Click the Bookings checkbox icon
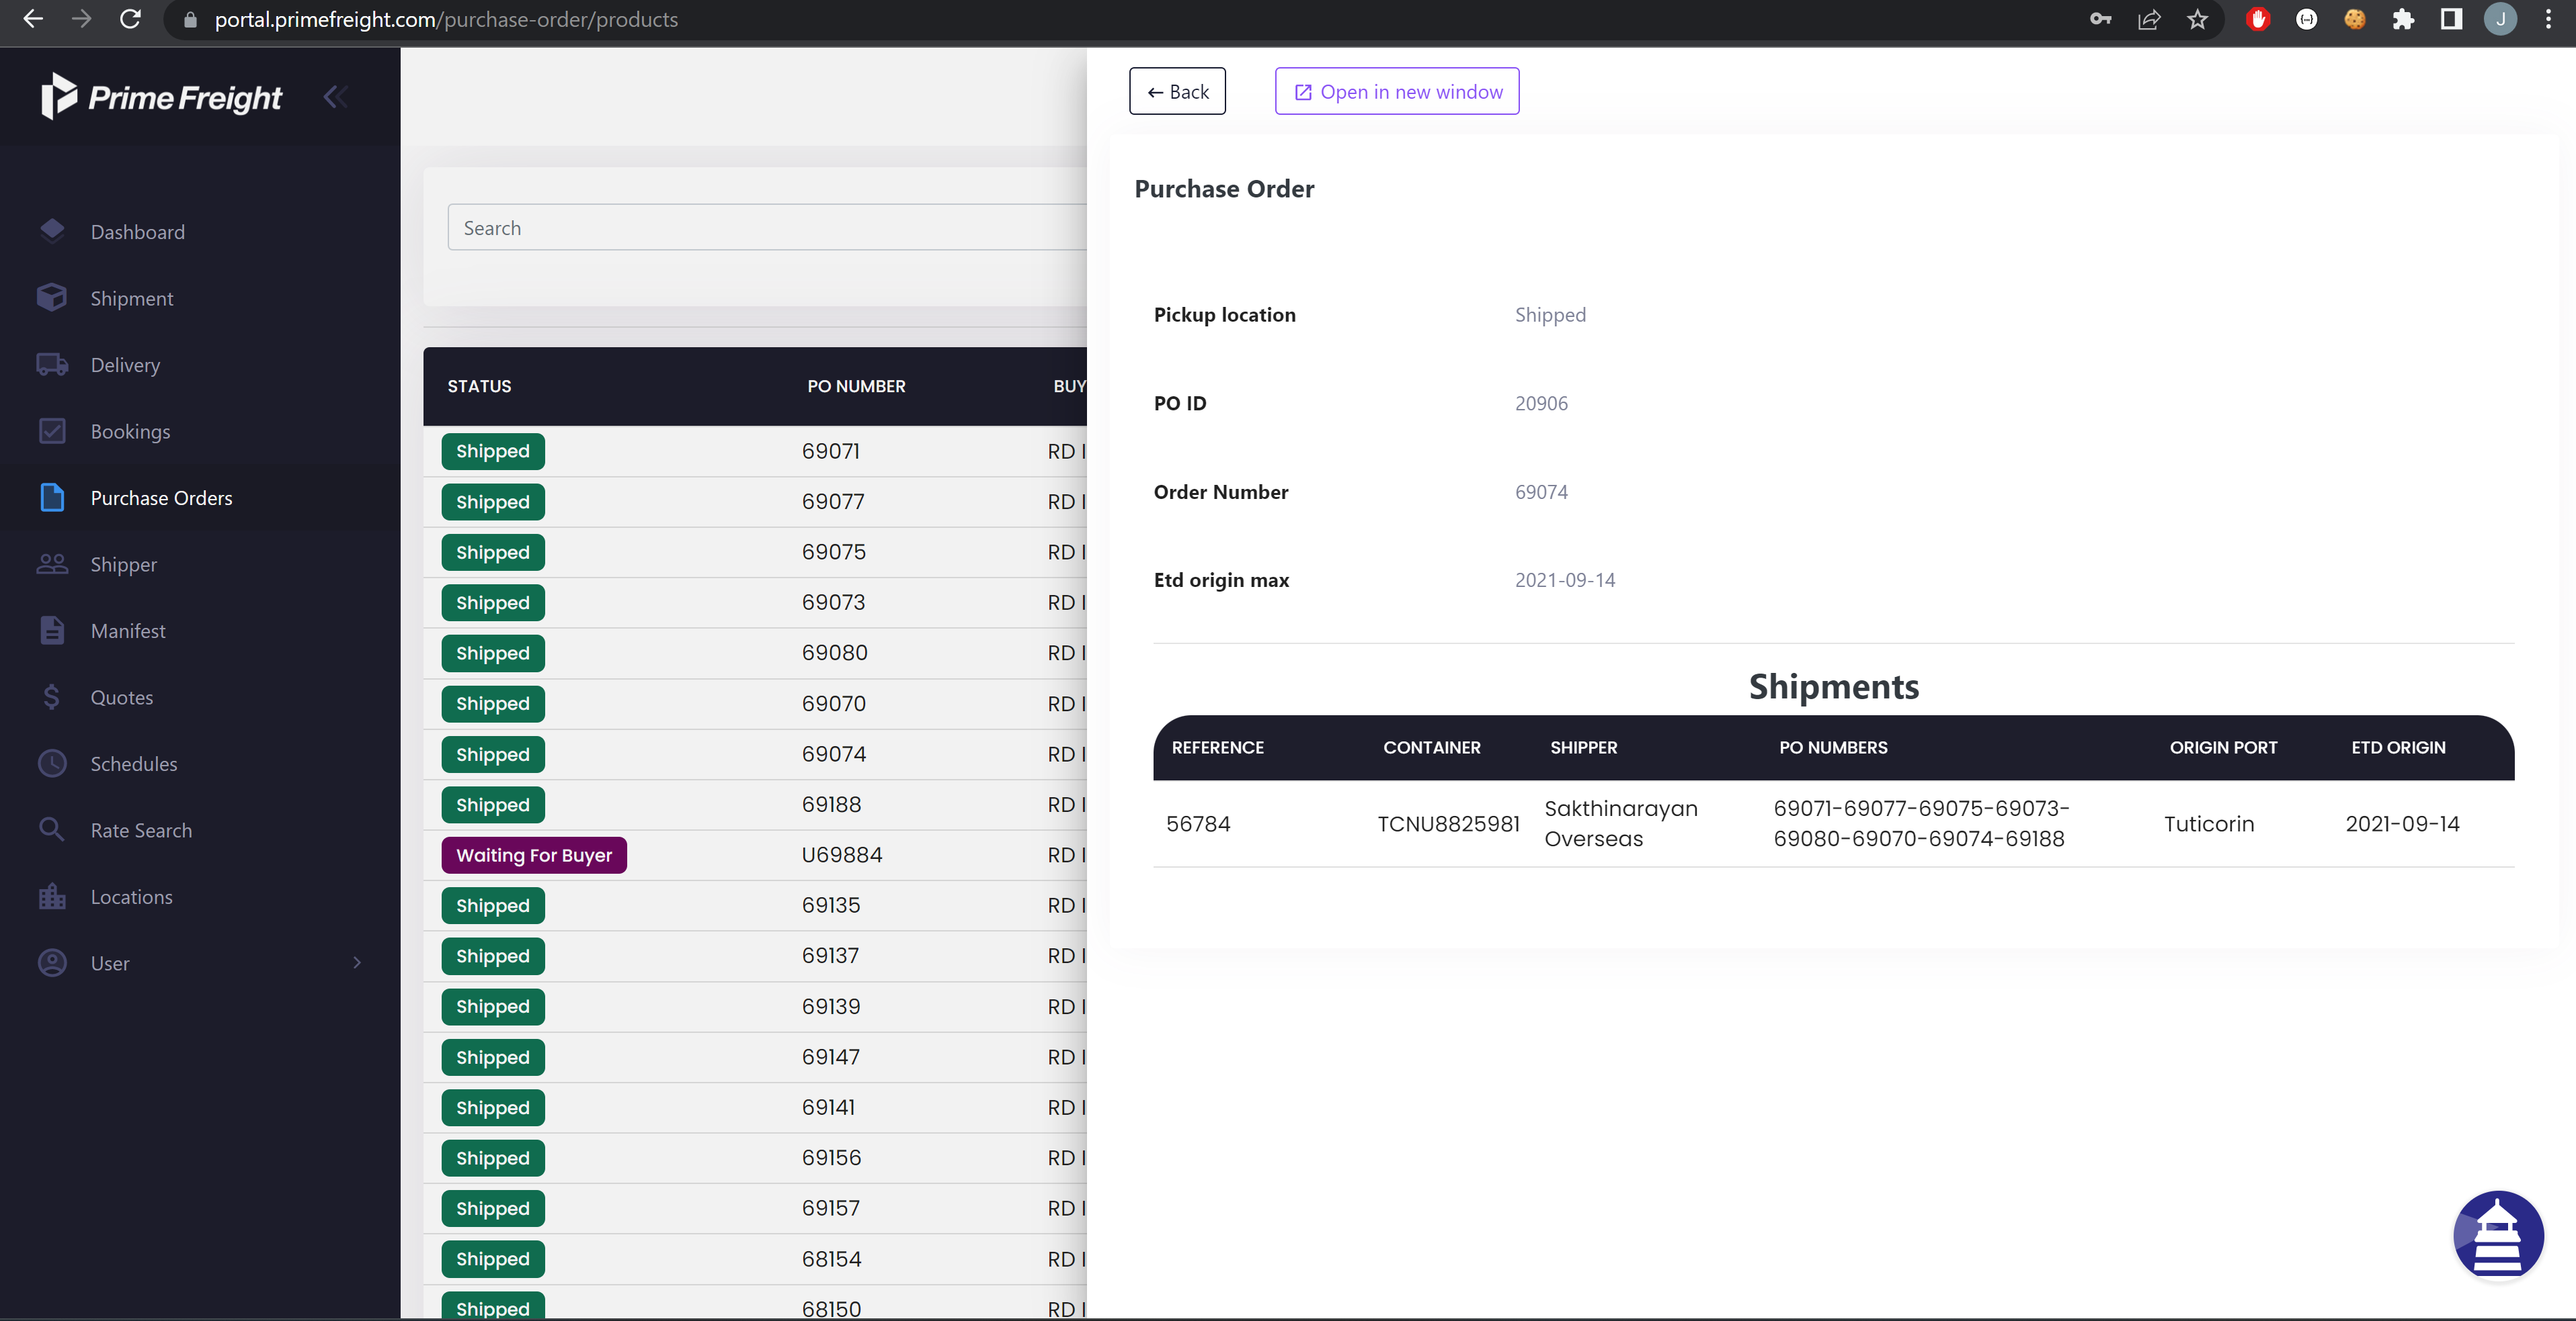 pos(52,430)
